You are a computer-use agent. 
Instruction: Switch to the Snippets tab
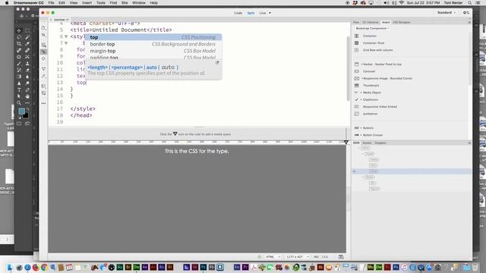point(380,143)
